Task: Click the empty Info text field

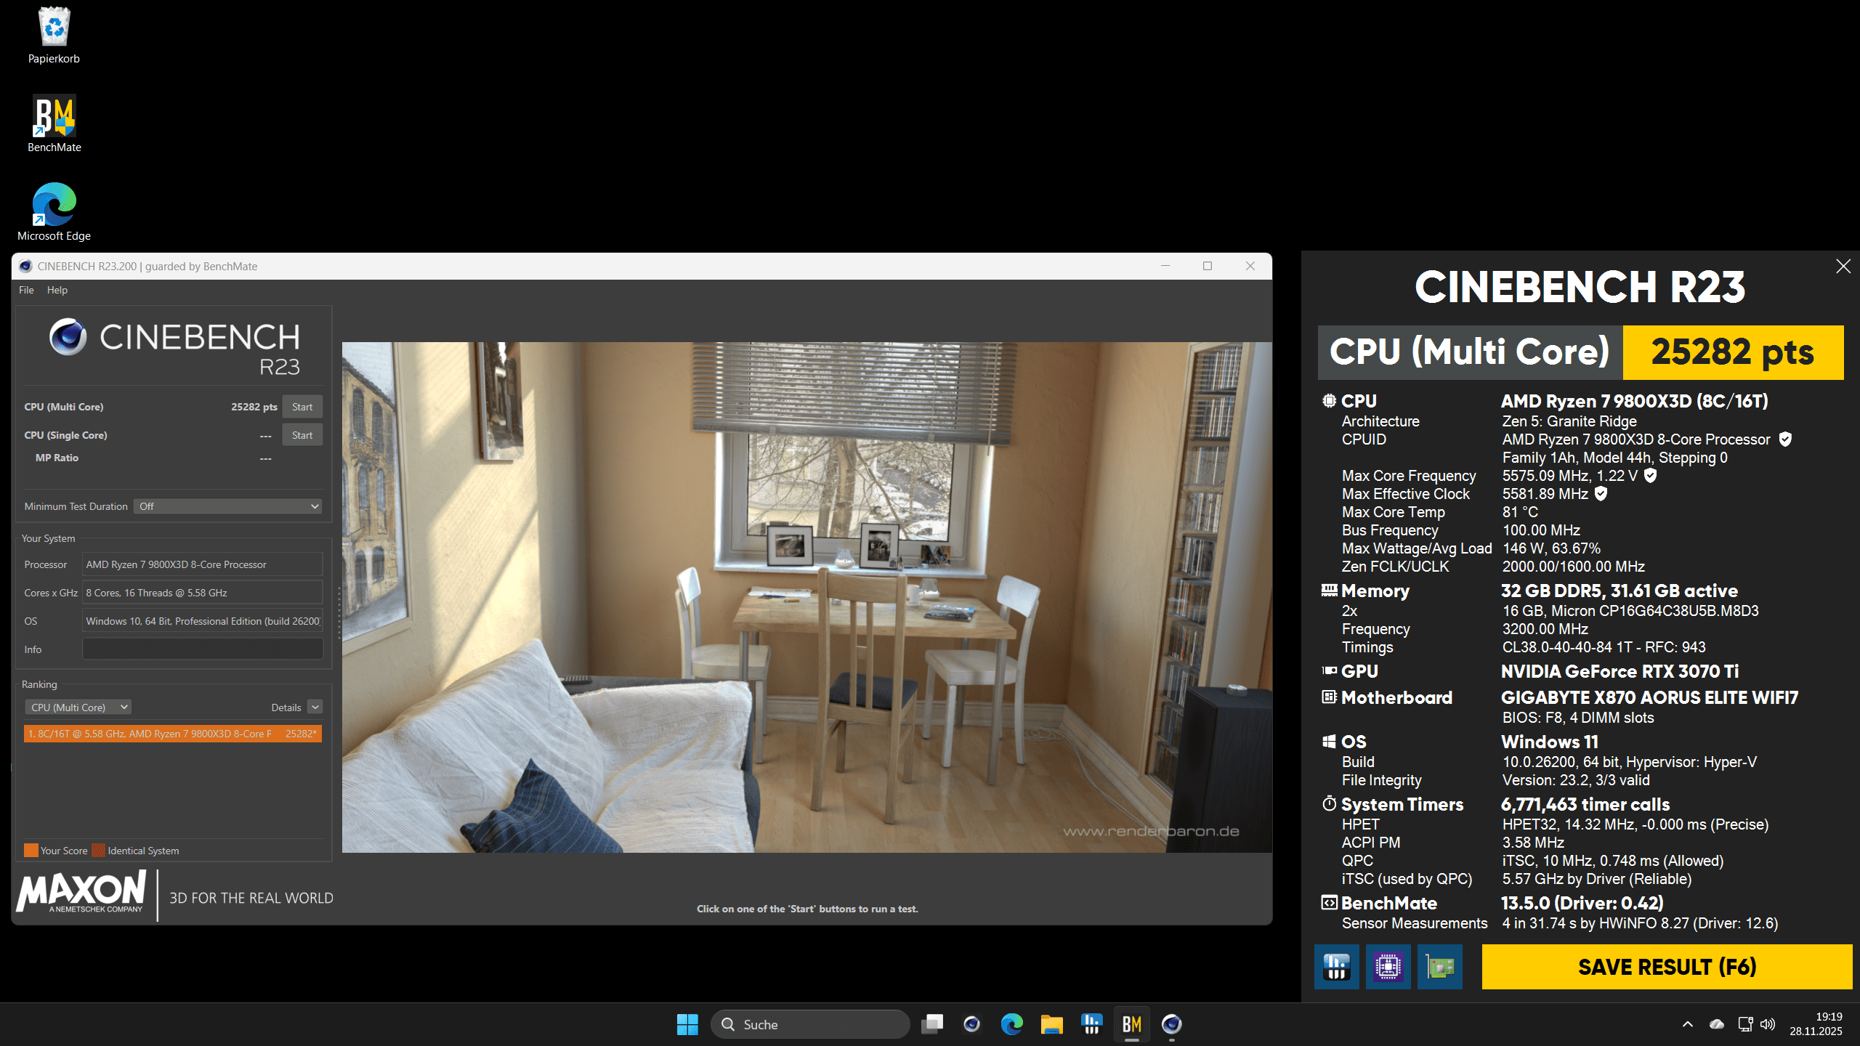Action: (x=203, y=649)
